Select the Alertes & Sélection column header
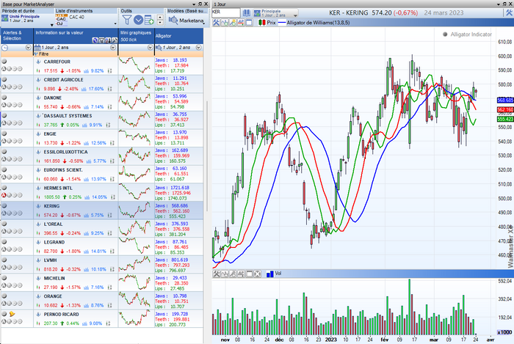 pyautogui.click(x=17, y=36)
